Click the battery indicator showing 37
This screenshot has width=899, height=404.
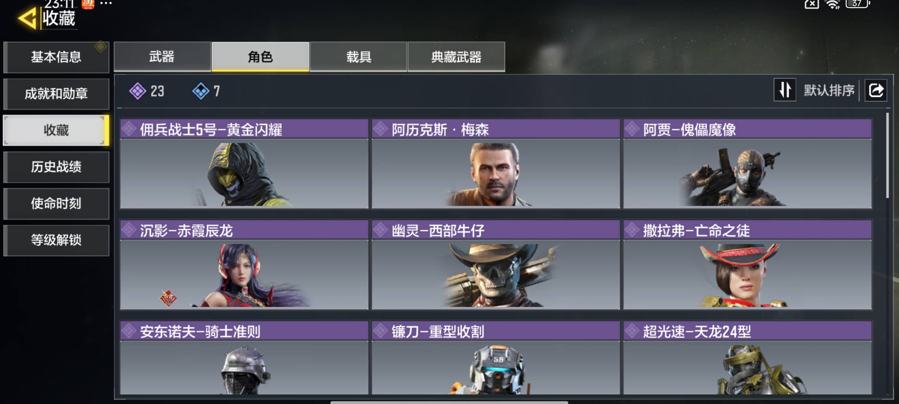(857, 4)
